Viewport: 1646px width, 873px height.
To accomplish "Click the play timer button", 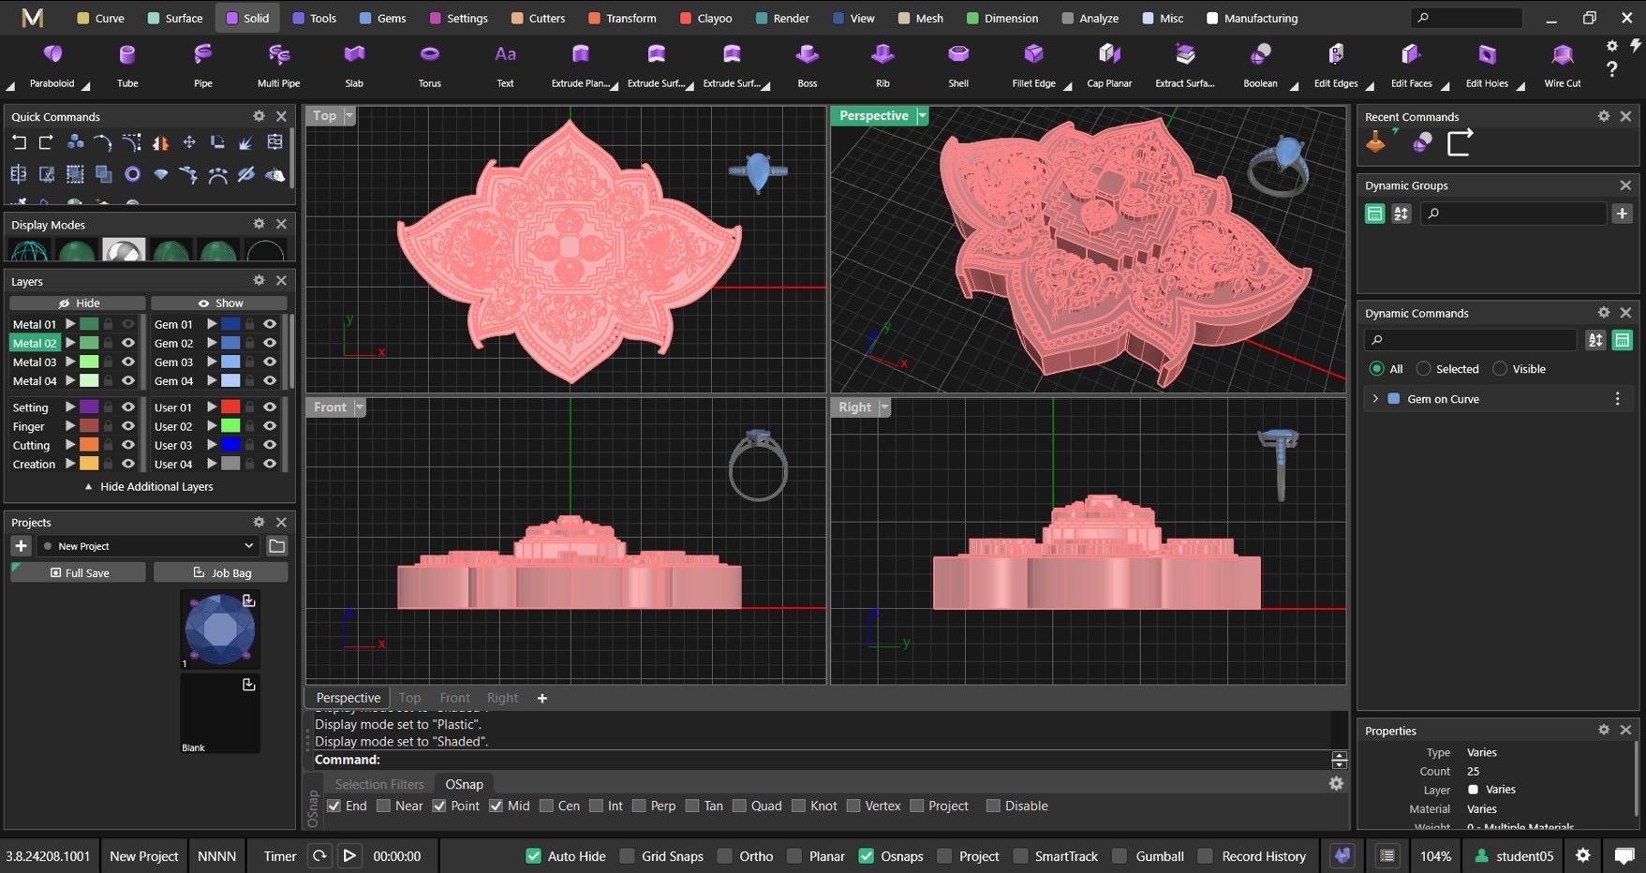I will (x=349, y=855).
